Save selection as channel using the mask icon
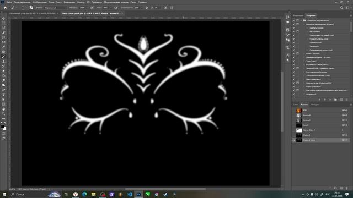 336,188
